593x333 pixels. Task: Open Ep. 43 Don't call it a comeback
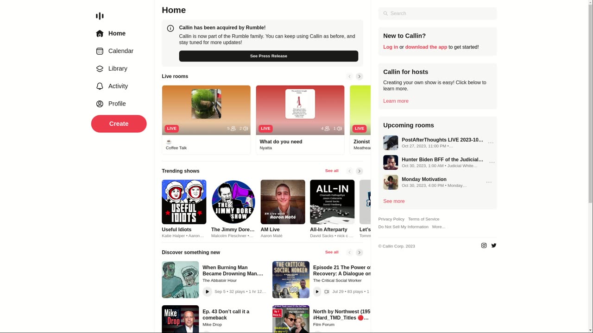[226, 314]
